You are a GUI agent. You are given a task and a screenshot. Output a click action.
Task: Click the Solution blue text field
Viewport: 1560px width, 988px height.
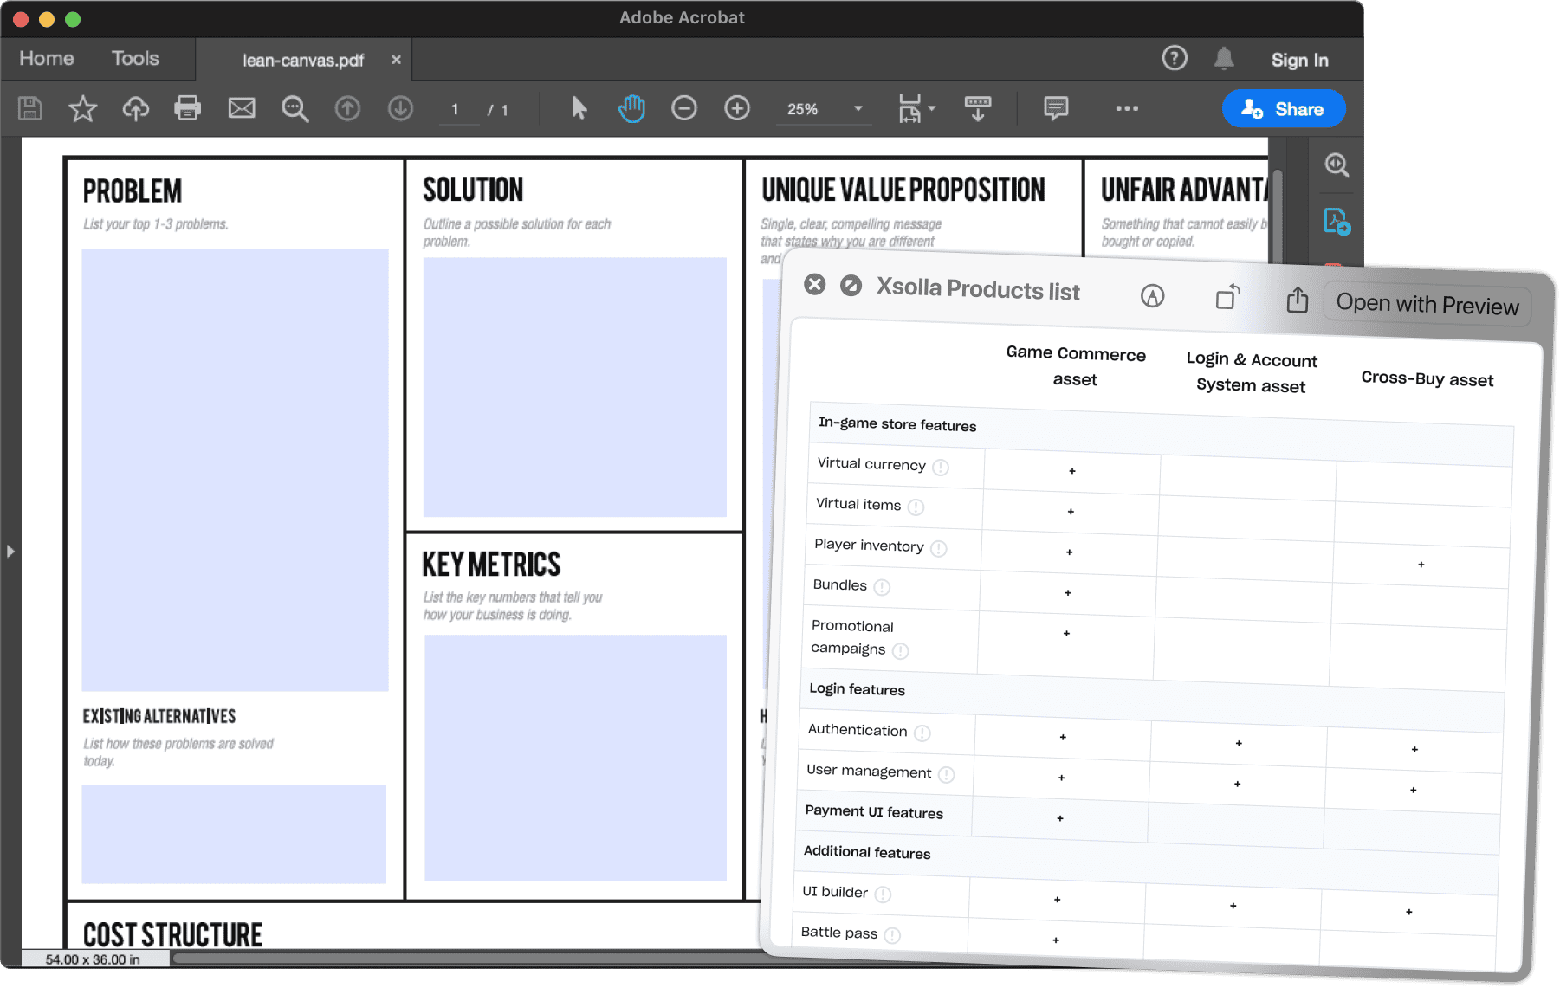(x=574, y=387)
